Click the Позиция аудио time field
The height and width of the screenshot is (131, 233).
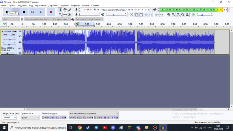click(54, 118)
